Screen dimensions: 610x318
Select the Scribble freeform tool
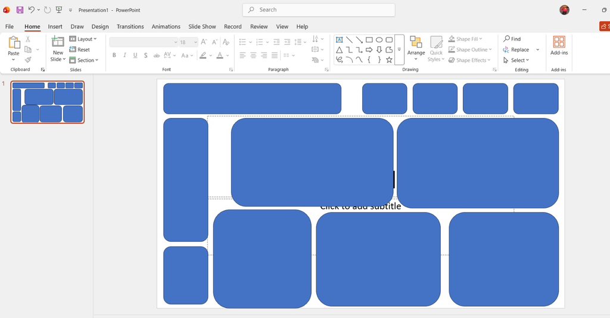(x=339, y=60)
